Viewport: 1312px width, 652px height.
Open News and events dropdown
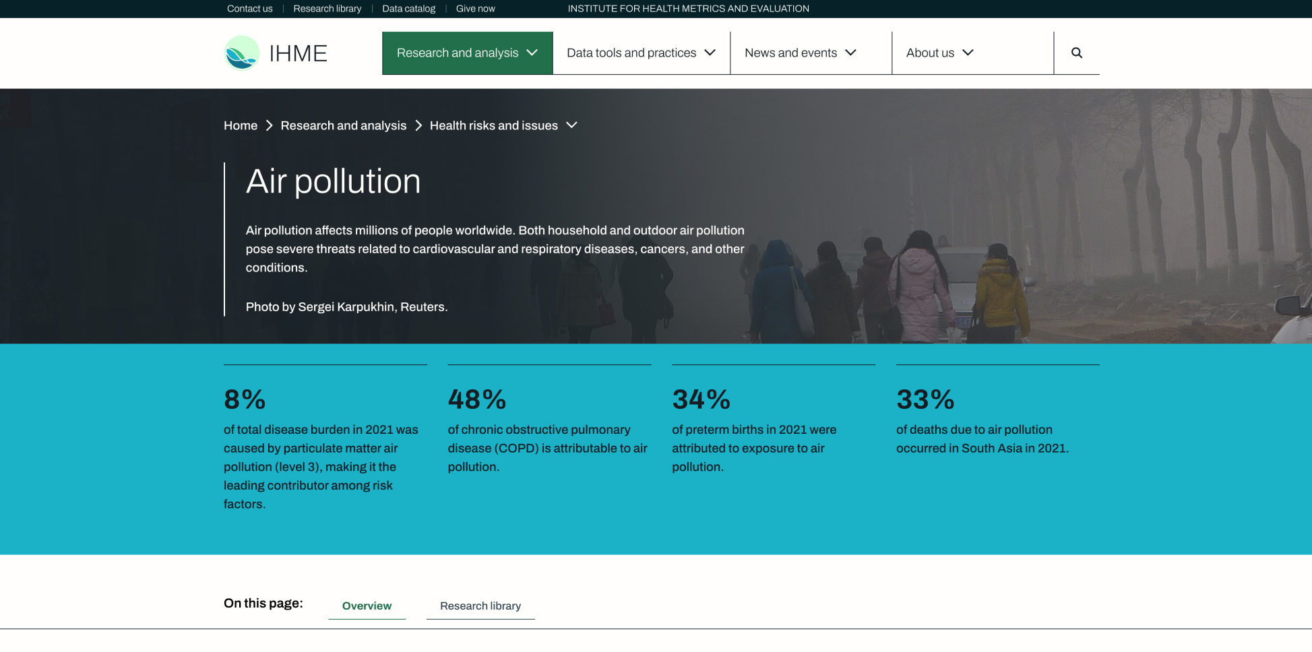pyautogui.click(x=800, y=53)
